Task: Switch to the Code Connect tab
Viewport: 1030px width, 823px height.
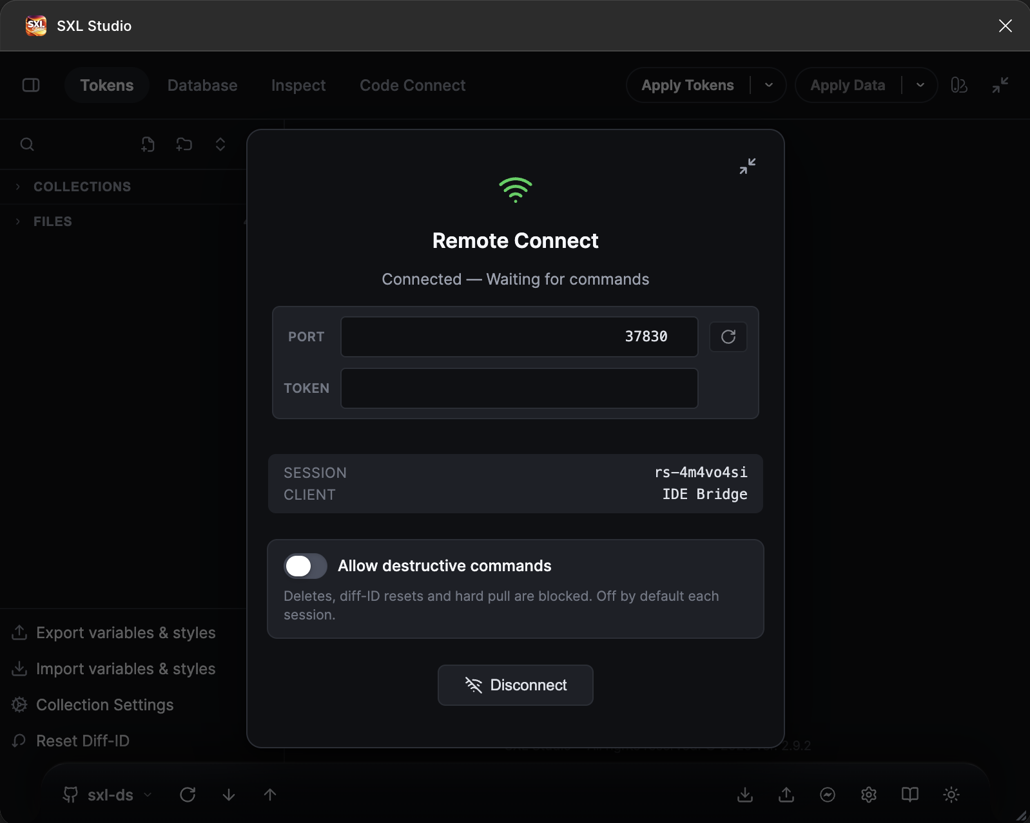Action: tap(413, 85)
